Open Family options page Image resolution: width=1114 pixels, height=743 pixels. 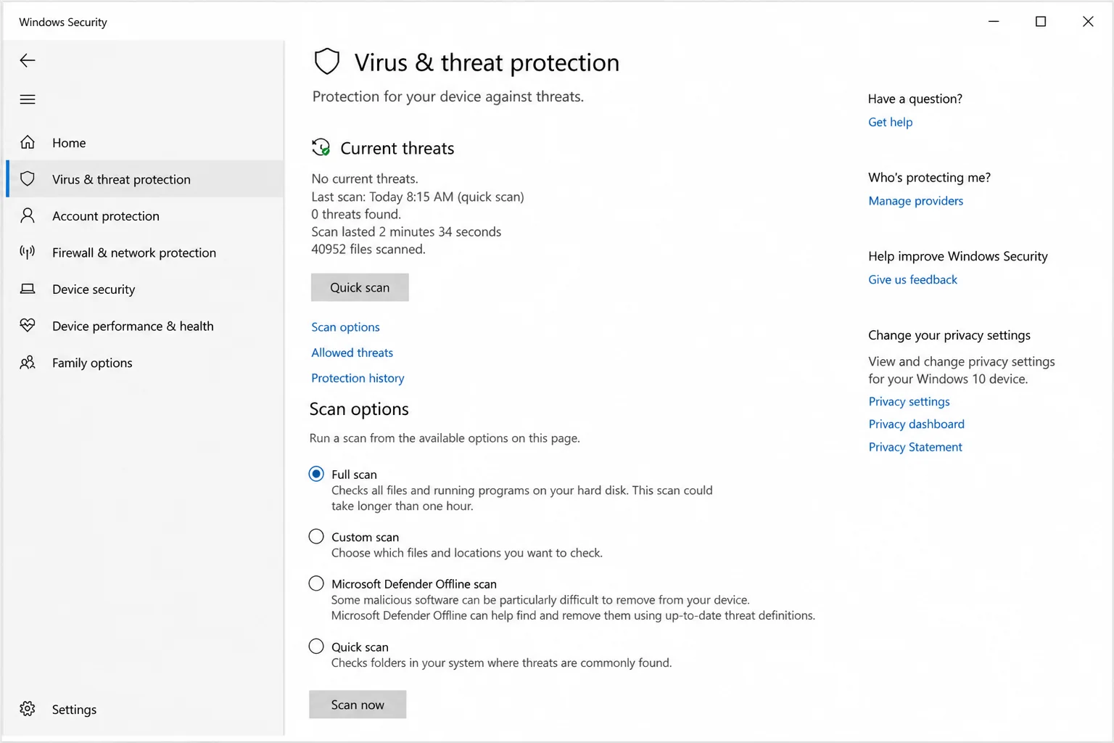[x=144, y=362]
